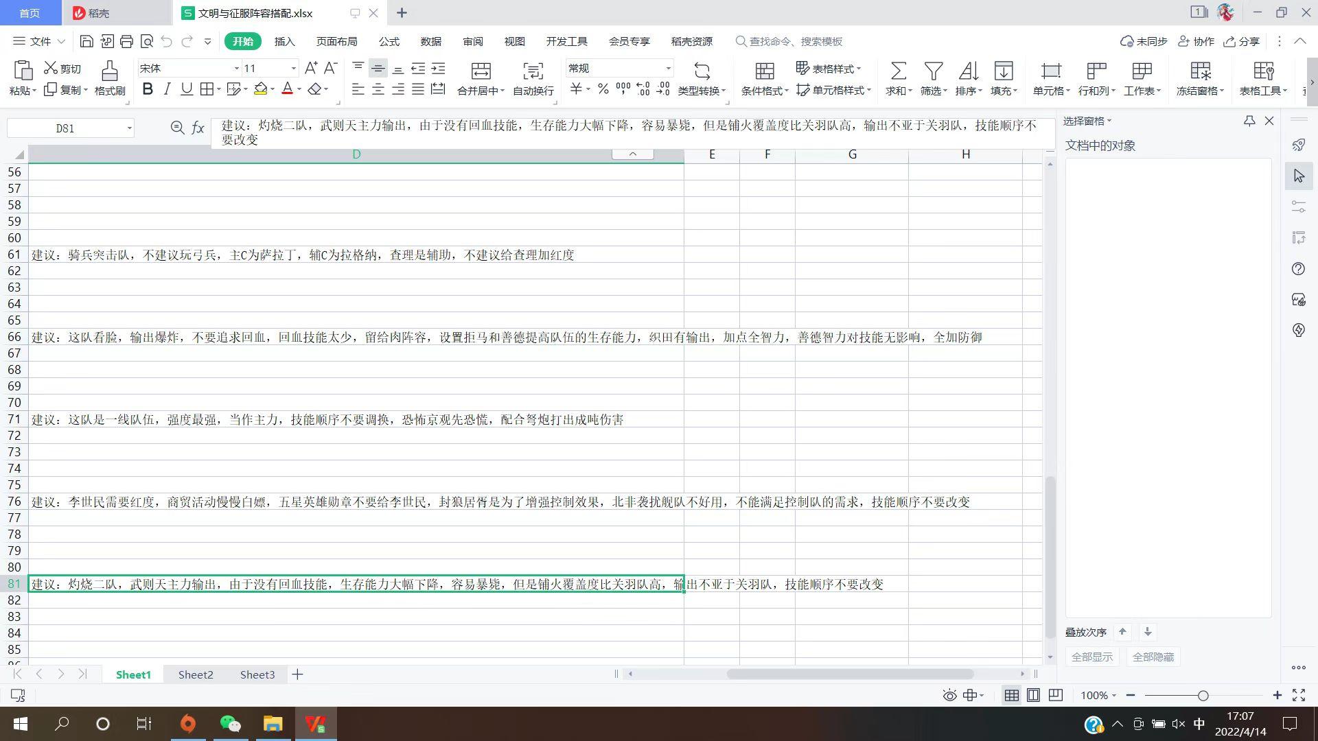Open the number format dropdown 常规
The width and height of the screenshot is (1318, 741).
point(668,69)
